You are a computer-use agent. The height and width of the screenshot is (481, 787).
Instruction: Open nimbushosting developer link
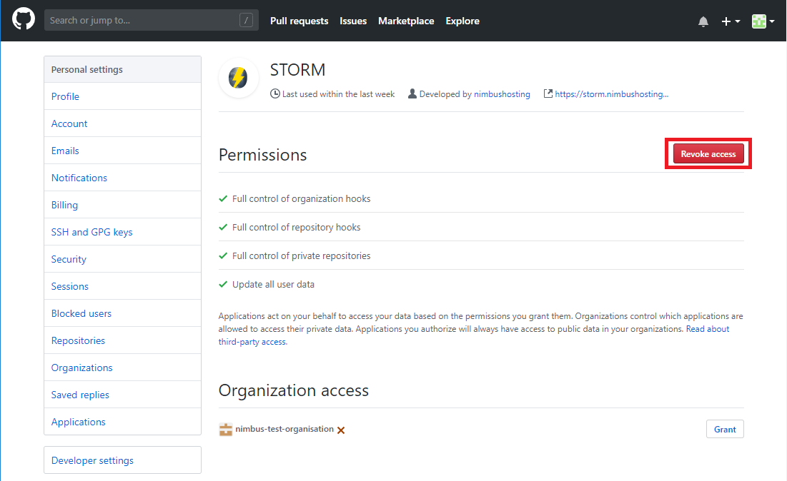502,93
